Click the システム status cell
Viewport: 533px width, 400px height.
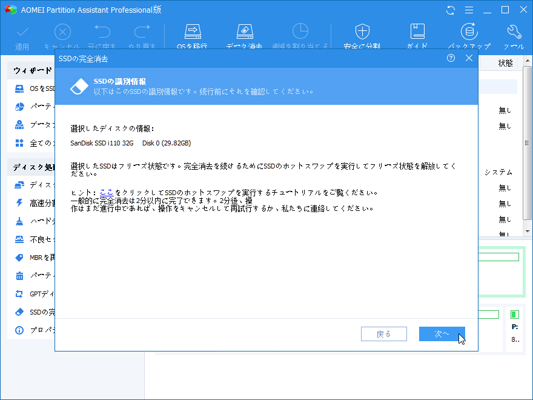point(498,173)
